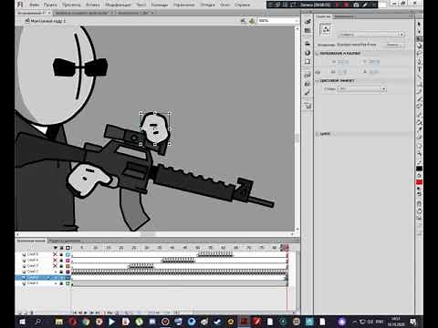Select the Brush tool
Viewport: 438px width, 328px height.
pos(419,99)
